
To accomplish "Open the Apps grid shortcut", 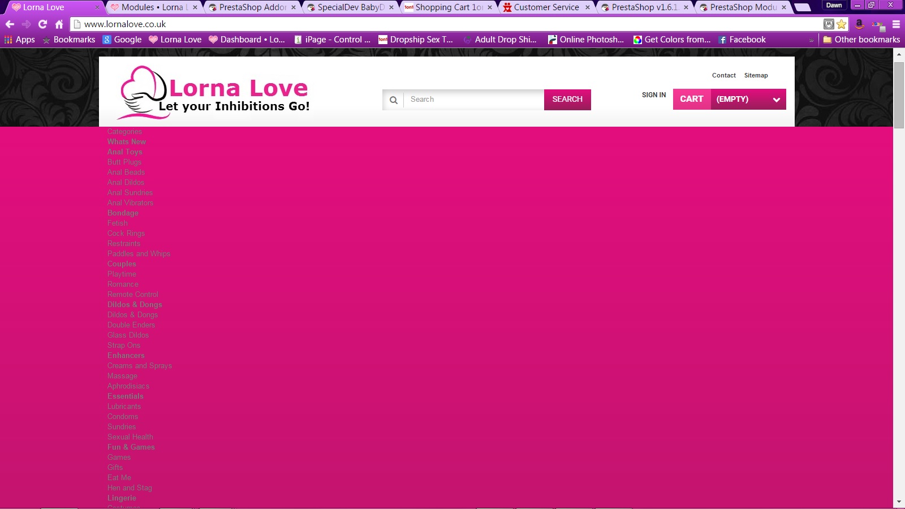I will coord(20,40).
